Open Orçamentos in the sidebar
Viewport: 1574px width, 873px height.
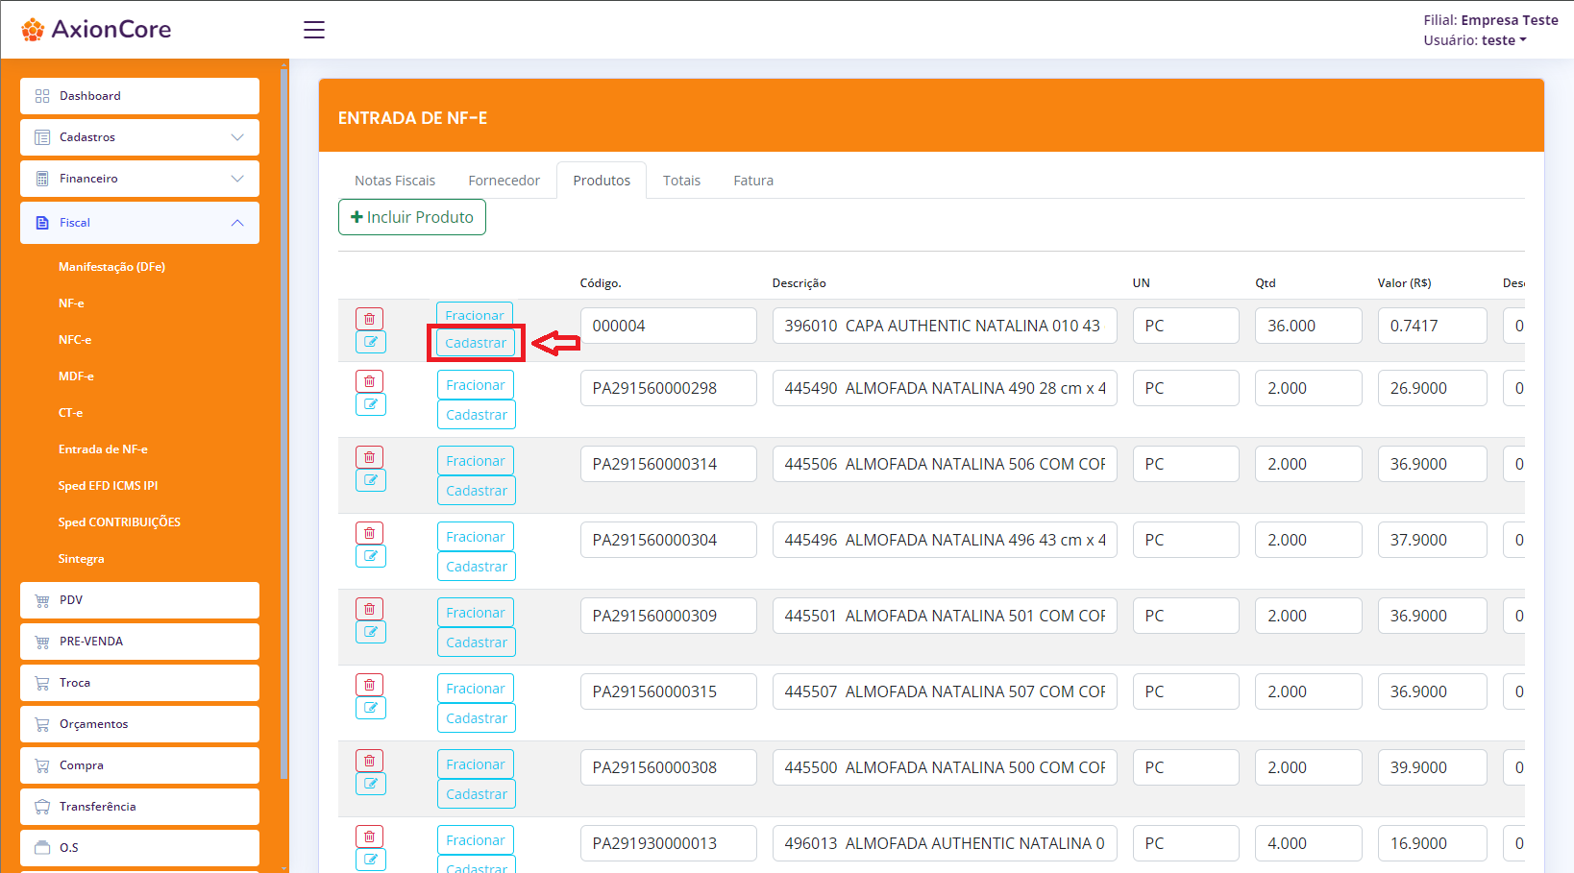[x=139, y=724]
